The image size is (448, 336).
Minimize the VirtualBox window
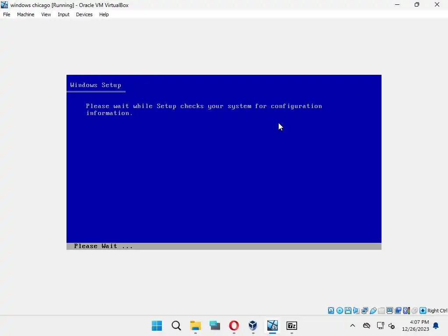397,4
